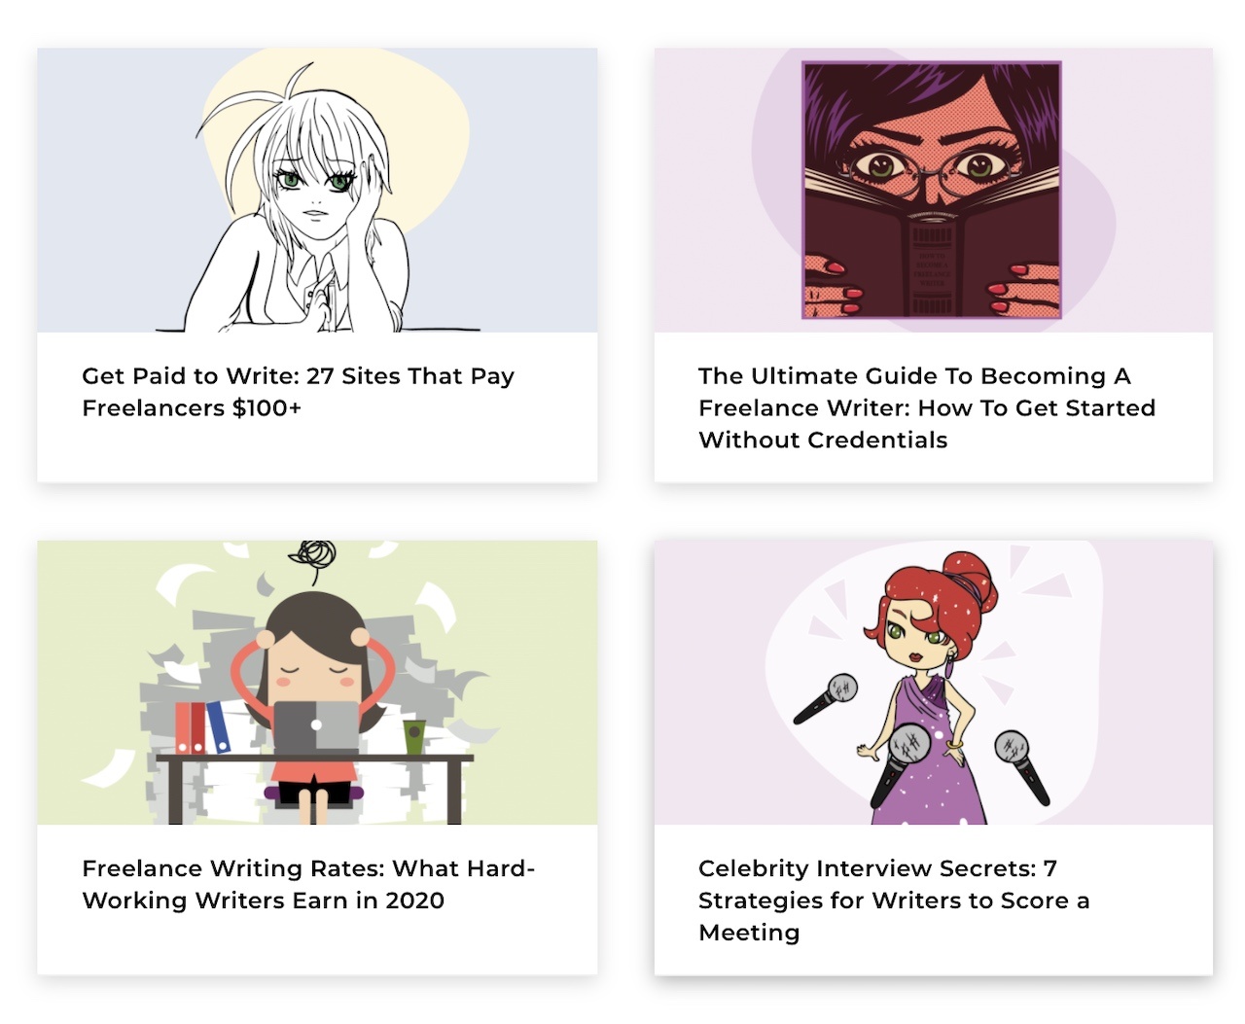Screen dimensions: 1245x1024
Task: Click the microphone in front of purple dress
Action: [x=900, y=763]
